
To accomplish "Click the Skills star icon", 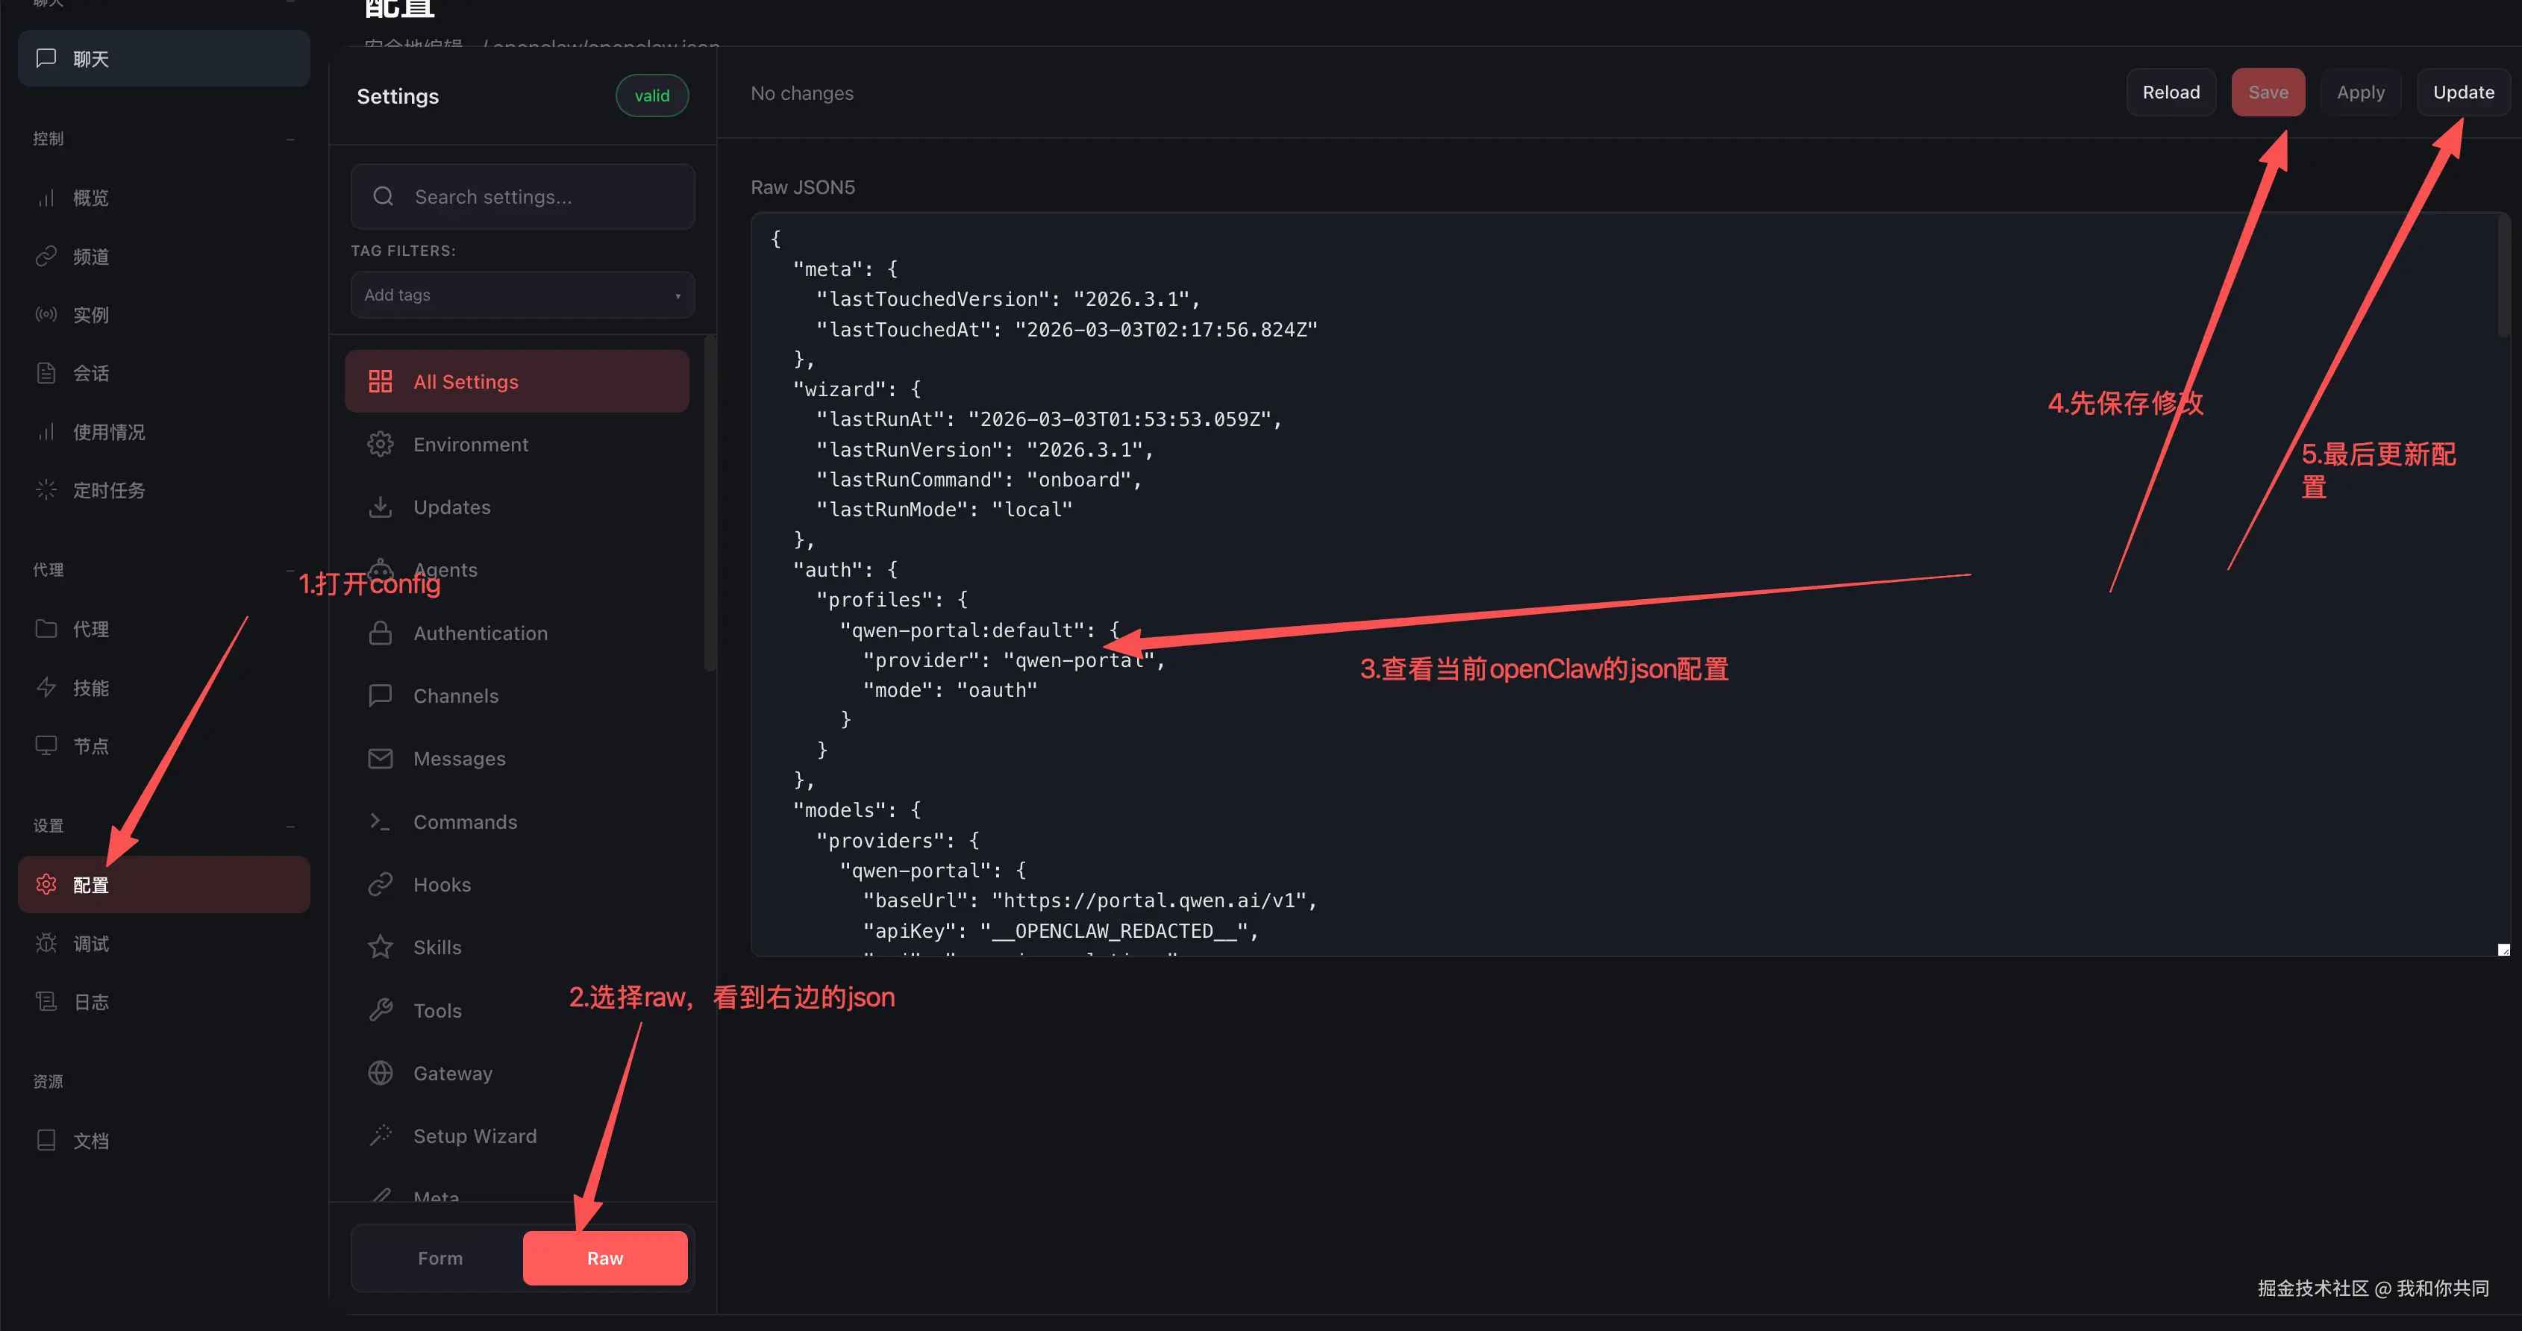I will tap(380, 948).
